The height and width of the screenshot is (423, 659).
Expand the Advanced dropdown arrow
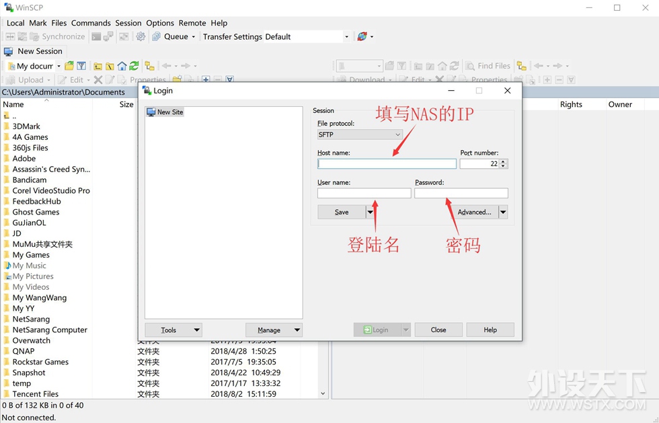click(x=503, y=213)
